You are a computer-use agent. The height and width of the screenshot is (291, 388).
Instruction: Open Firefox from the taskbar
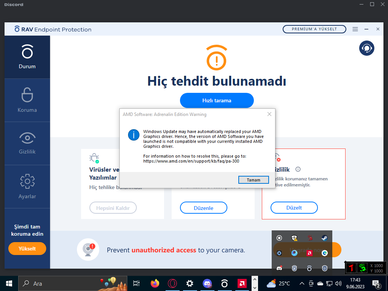tap(155, 283)
